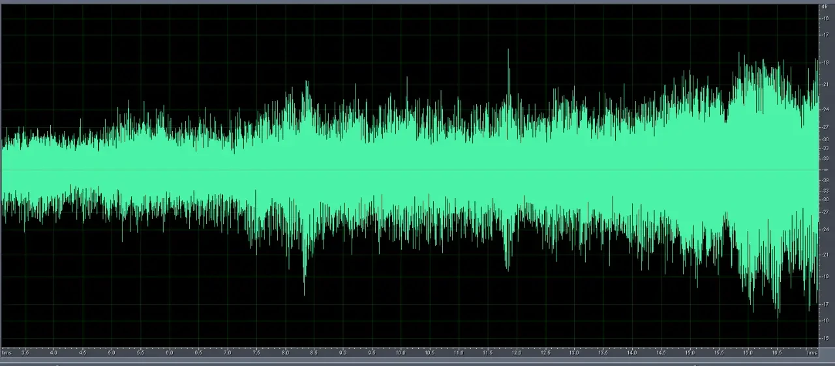Click the 14.5 mark on the time ruler

pyautogui.click(x=661, y=352)
